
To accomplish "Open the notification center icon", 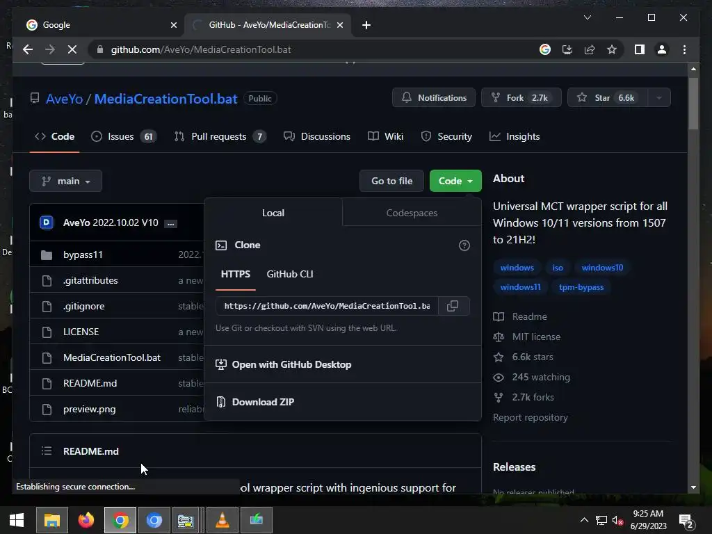I will pos(686,521).
